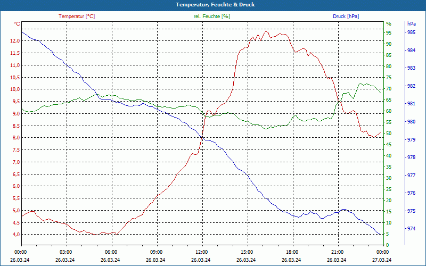
Task: Click the green '75' humidity axis value
Action: point(389,78)
